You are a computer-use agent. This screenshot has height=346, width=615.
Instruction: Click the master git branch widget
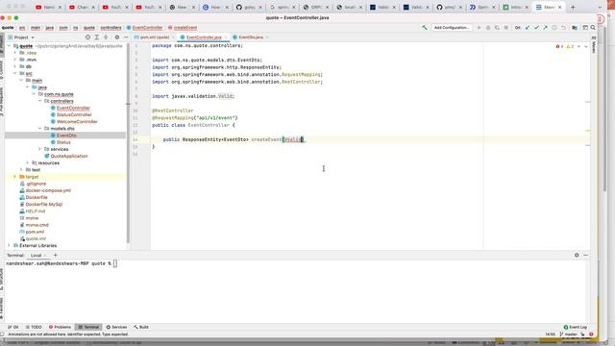569,334
